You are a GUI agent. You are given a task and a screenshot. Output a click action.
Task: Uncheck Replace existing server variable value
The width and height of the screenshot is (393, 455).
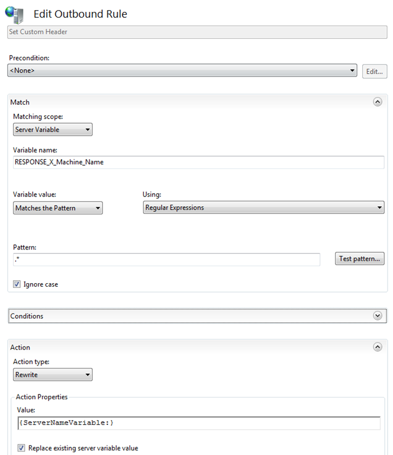(x=21, y=448)
